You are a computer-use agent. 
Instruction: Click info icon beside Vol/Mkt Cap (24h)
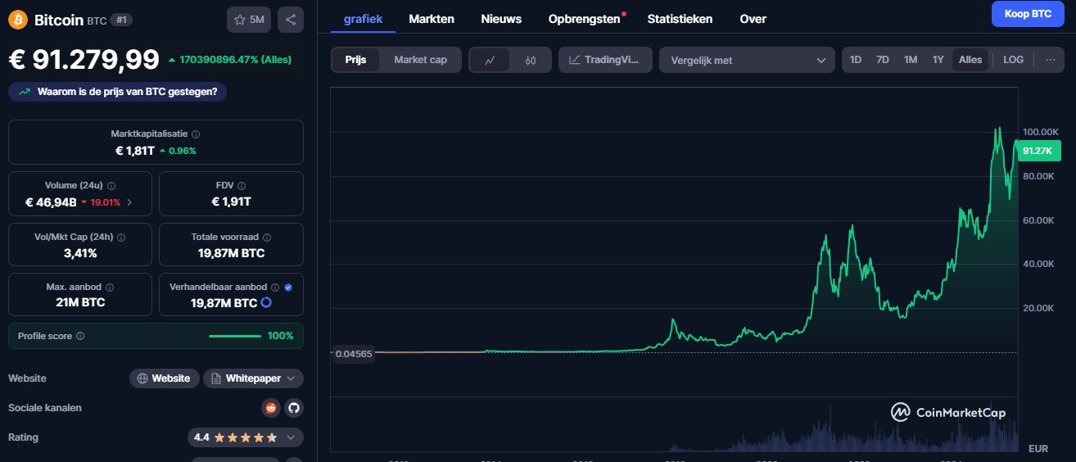tap(121, 238)
